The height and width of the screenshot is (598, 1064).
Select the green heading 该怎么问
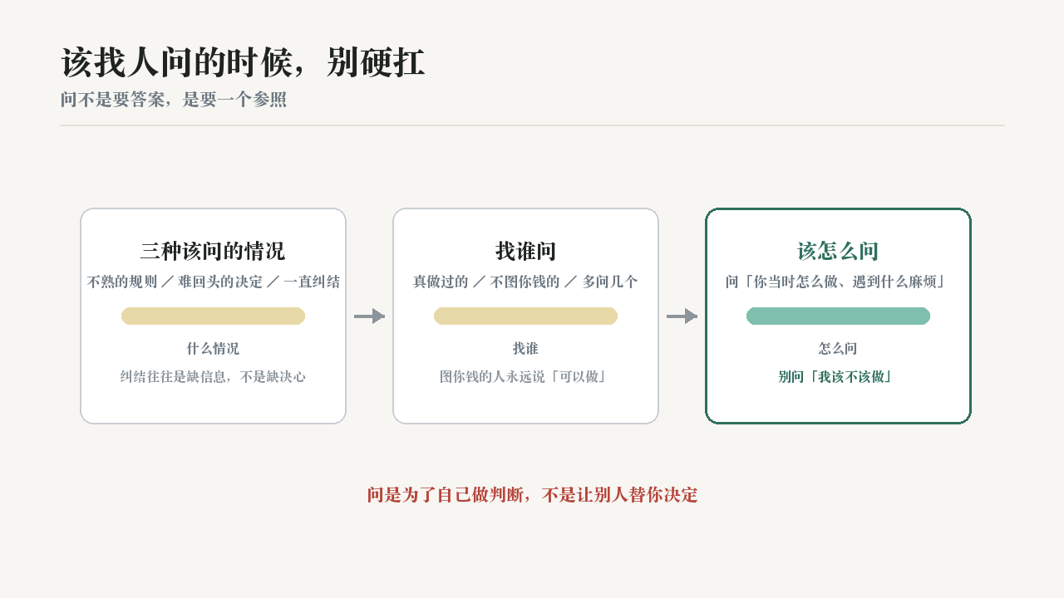click(838, 251)
